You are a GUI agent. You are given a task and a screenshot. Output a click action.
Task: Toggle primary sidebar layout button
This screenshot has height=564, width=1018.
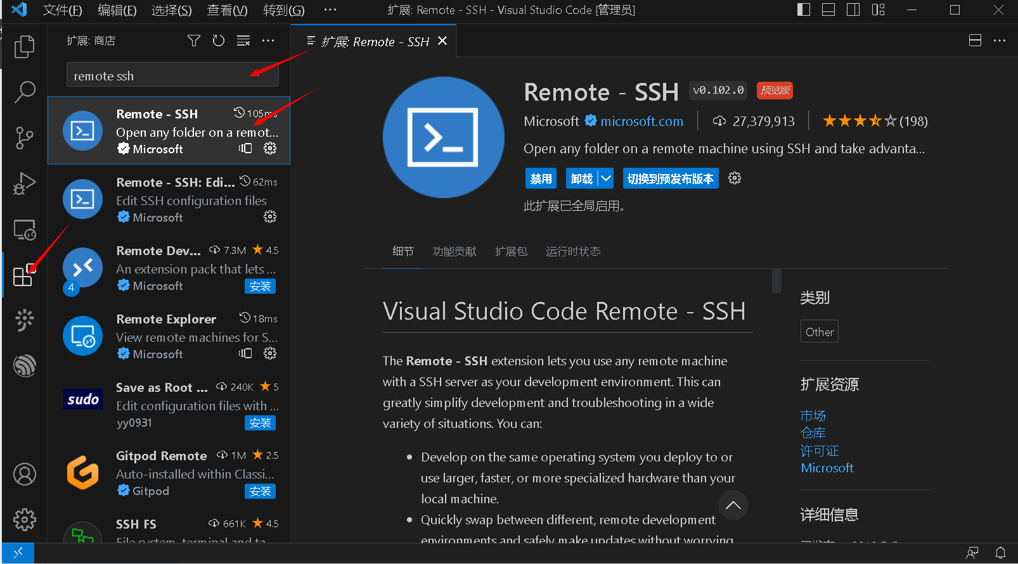(804, 9)
